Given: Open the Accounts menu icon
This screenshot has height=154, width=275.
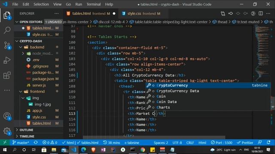Looking at the screenshot, I should (x=7, y=116).
